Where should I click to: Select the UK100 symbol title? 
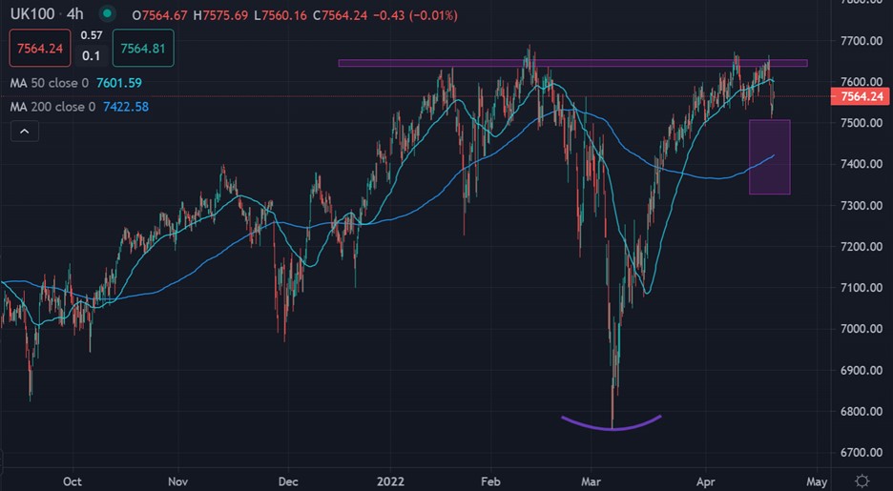32,13
